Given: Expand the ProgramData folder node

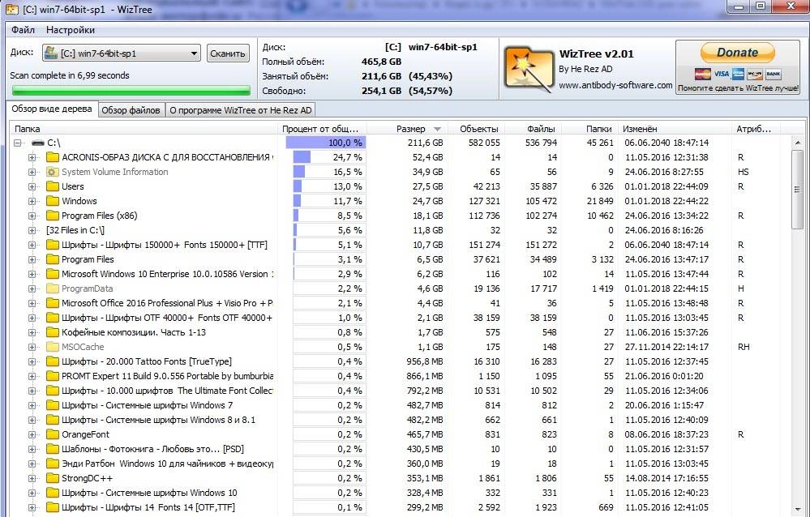Looking at the screenshot, I should (x=32, y=288).
